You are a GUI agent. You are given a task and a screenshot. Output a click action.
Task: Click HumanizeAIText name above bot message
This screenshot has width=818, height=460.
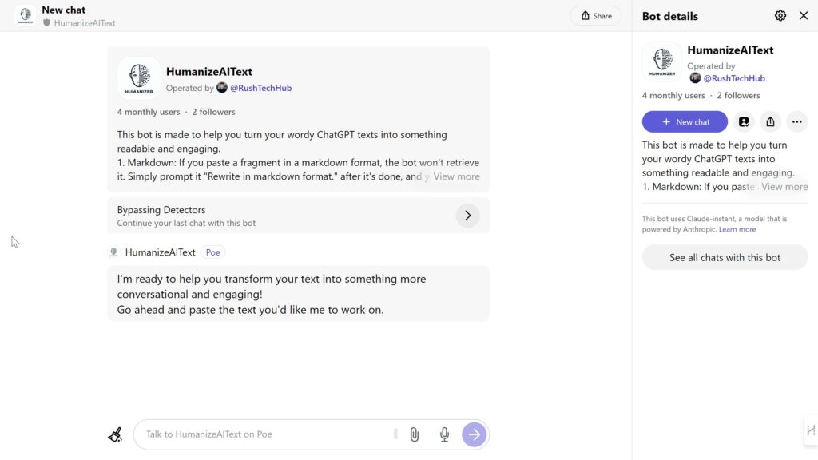(x=160, y=252)
